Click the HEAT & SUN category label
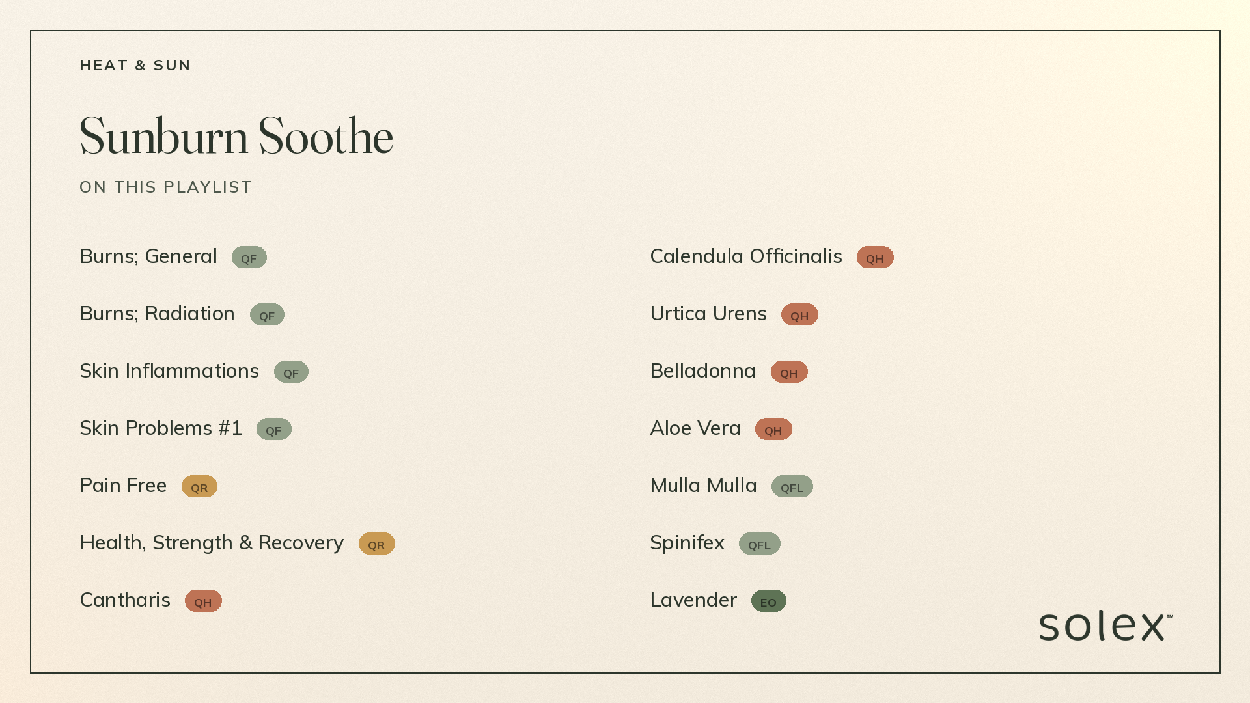This screenshot has width=1250, height=703. click(x=135, y=65)
